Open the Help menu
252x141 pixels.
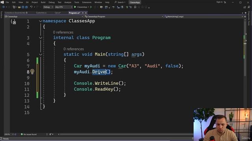coord(107,2)
